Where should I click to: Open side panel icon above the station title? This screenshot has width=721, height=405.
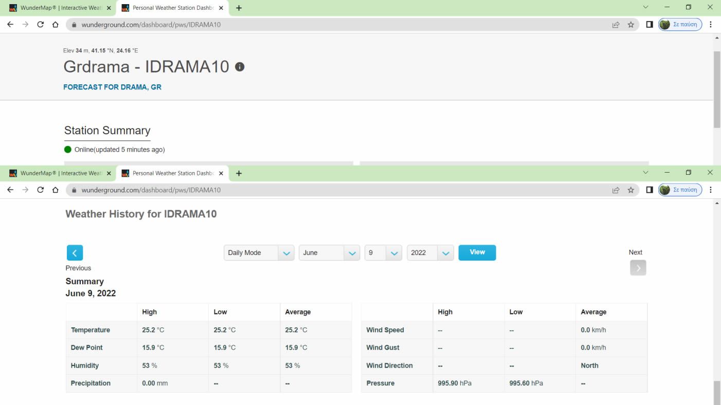(x=650, y=25)
